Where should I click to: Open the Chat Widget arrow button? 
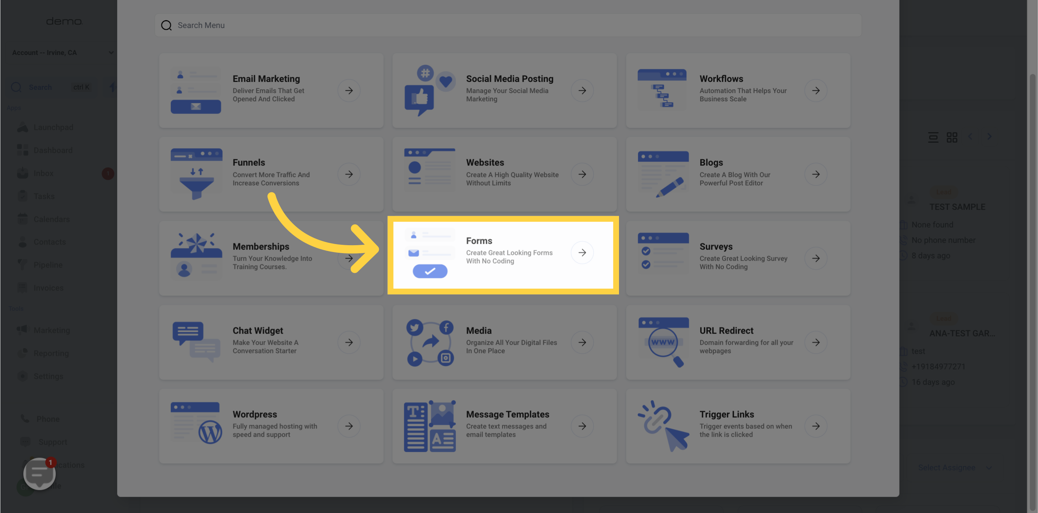349,342
